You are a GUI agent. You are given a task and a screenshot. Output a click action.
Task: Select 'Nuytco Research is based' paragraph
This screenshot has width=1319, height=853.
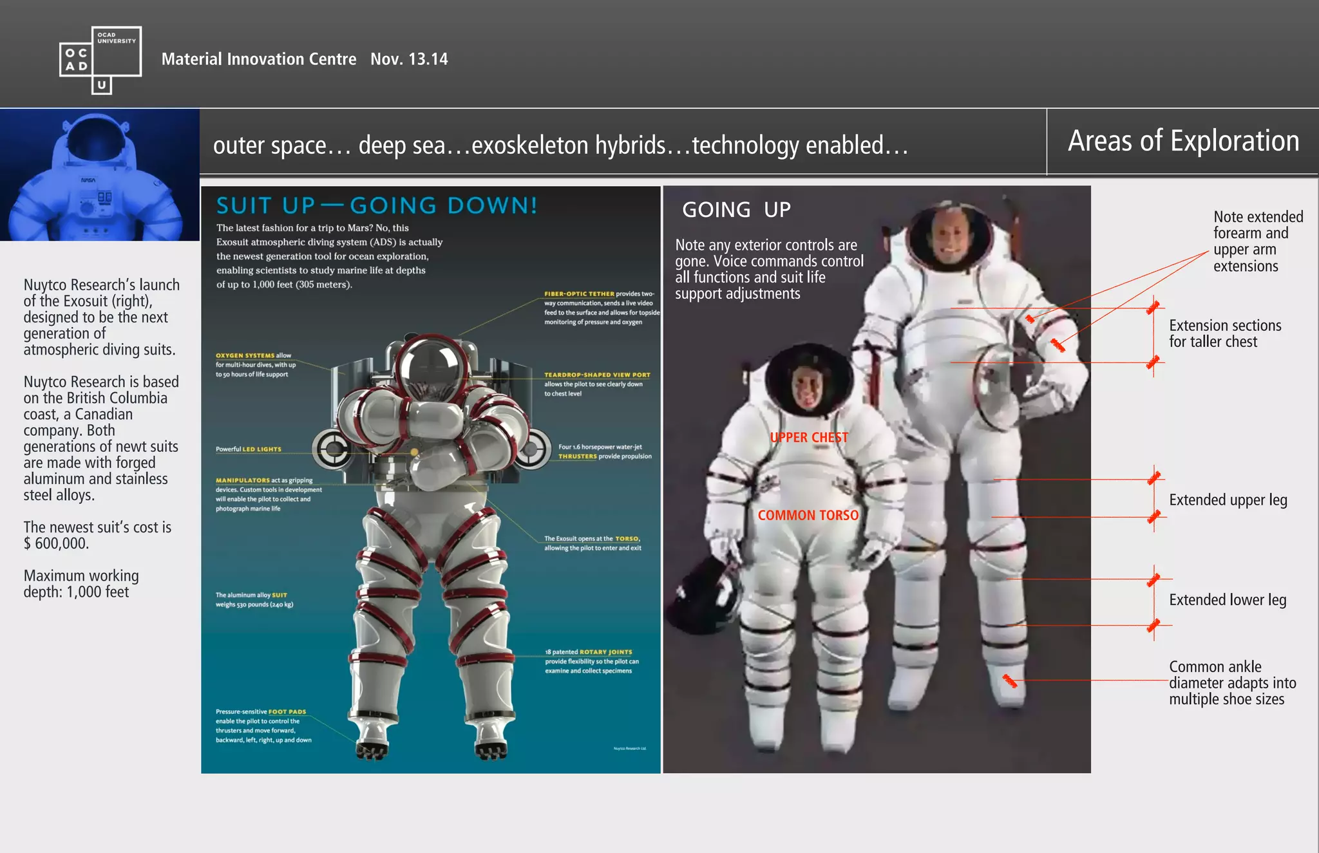pos(101,438)
